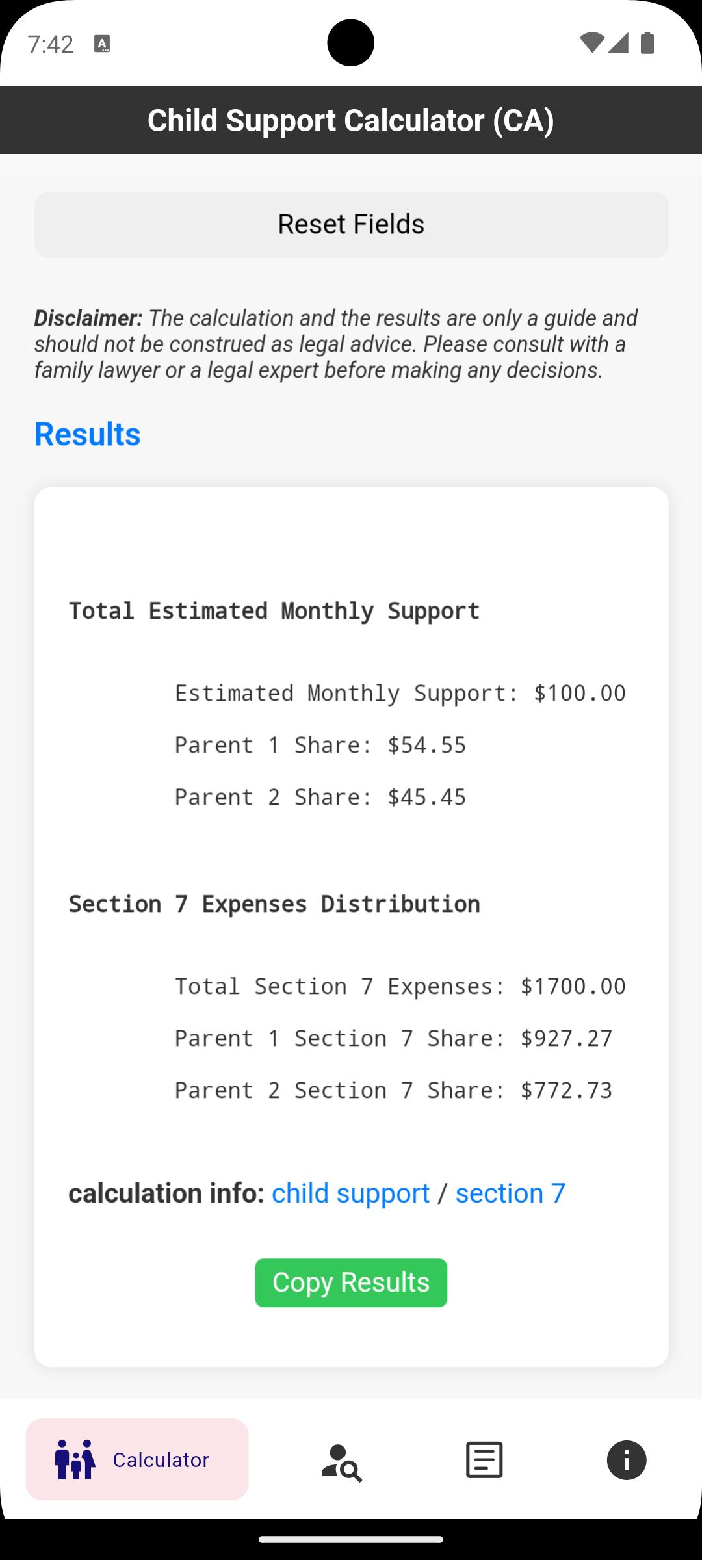
Task: Open the child support info link
Action: (350, 1193)
